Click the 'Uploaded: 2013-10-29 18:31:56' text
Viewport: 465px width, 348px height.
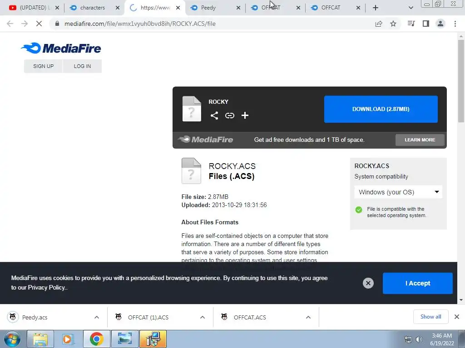pyautogui.click(x=224, y=205)
